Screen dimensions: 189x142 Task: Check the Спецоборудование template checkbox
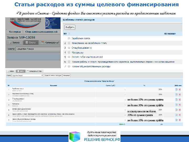pos(69,48)
